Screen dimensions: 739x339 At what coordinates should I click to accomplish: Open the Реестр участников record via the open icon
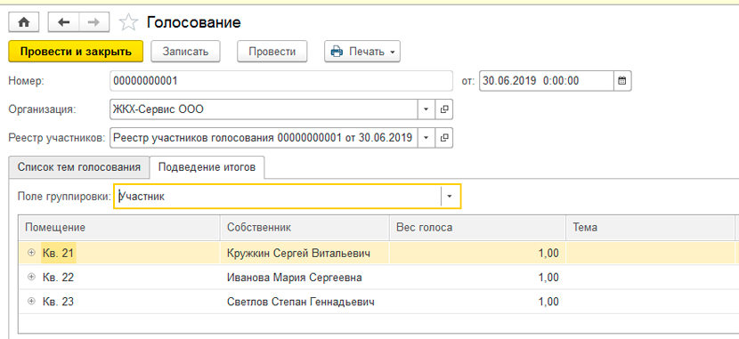click(x=443, y=138)
